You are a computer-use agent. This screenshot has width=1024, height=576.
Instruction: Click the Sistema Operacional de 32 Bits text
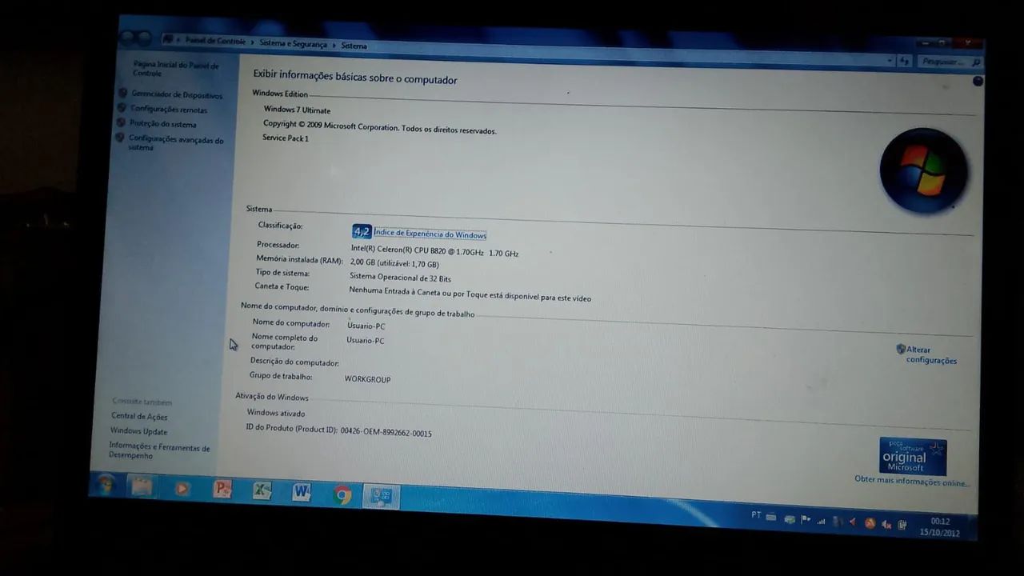click(400, 278)
